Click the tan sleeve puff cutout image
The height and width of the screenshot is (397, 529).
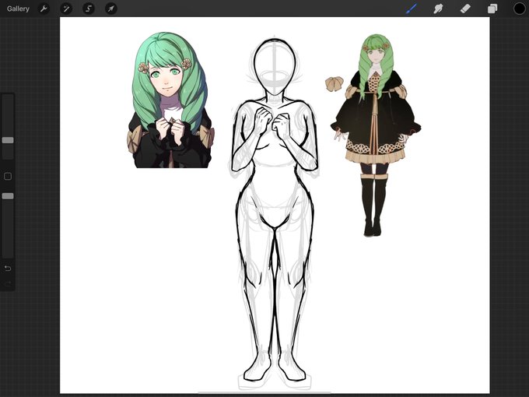click(335, 84)
